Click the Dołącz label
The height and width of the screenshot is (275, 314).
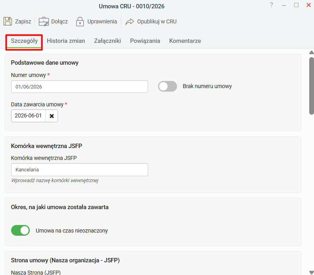pos(60,21)
